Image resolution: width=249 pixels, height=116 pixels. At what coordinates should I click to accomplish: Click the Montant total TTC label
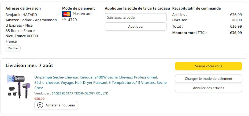click(189, 33)
